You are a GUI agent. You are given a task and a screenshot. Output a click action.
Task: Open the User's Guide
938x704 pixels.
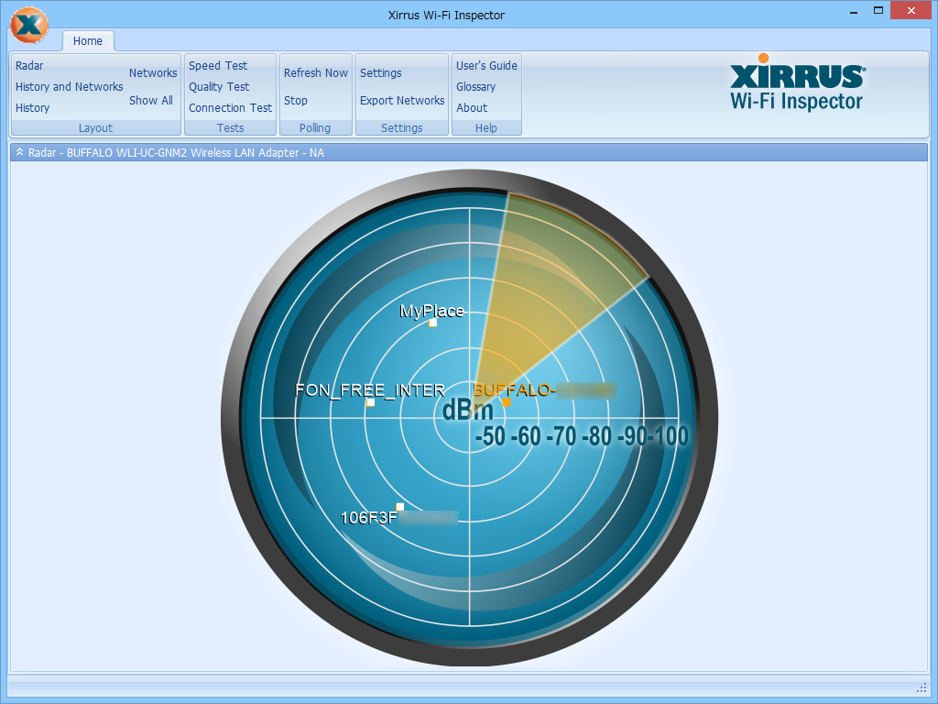pyautogui.click(x=486, y=65)
